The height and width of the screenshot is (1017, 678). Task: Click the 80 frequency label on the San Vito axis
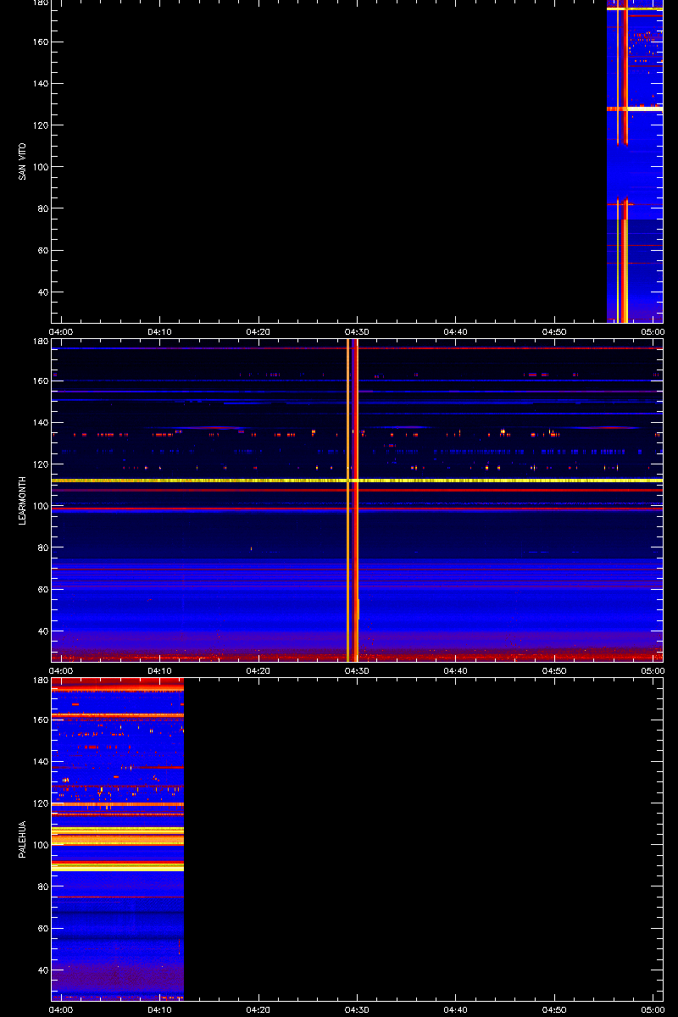tap(42, 208)
